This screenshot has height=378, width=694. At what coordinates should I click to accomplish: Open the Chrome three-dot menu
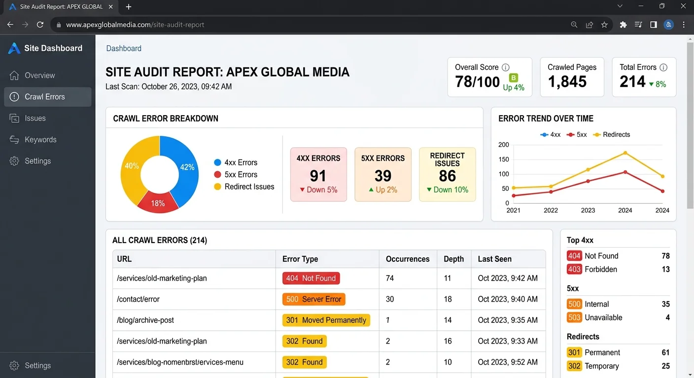(684, 25)
